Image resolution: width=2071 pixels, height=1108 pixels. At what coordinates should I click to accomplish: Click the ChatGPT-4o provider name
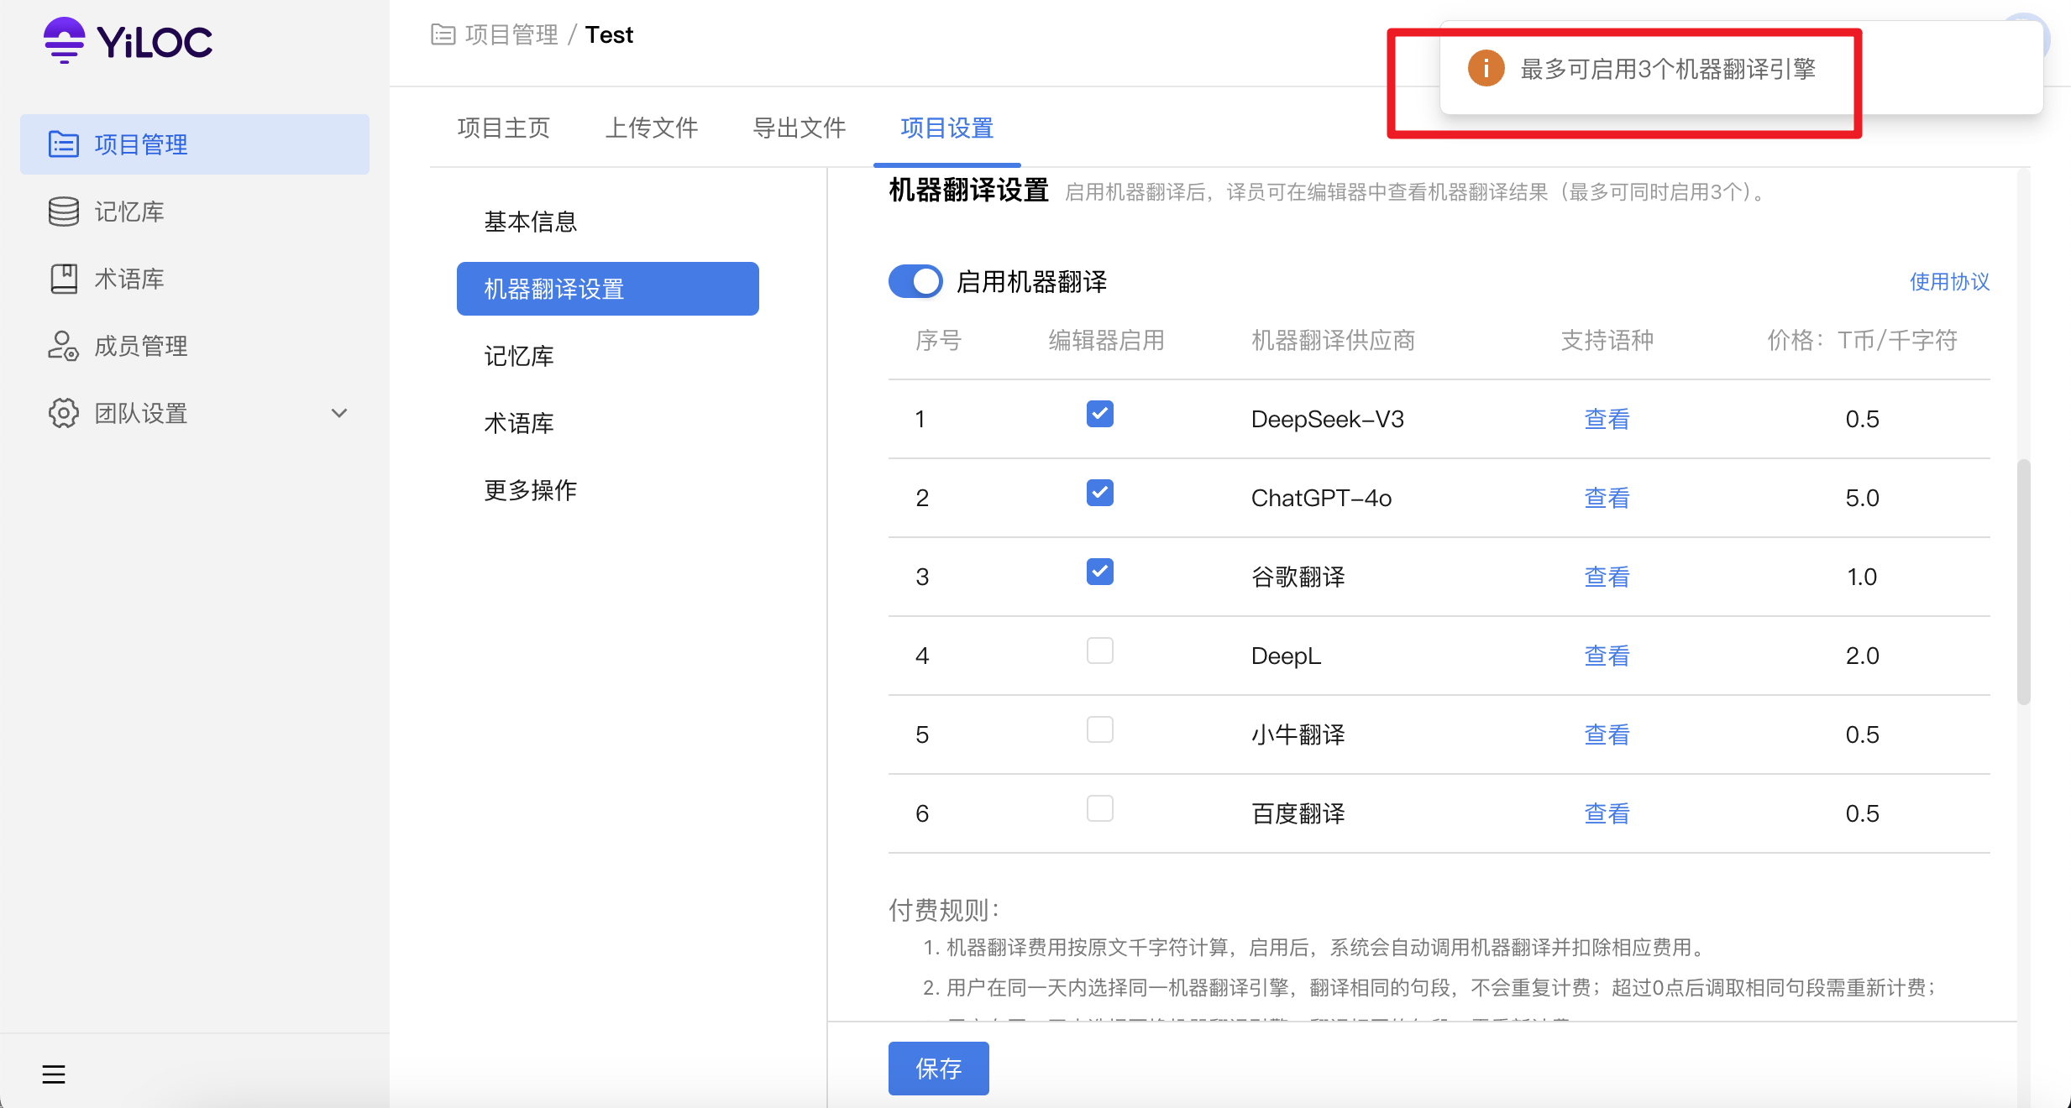click(1321, 498)
